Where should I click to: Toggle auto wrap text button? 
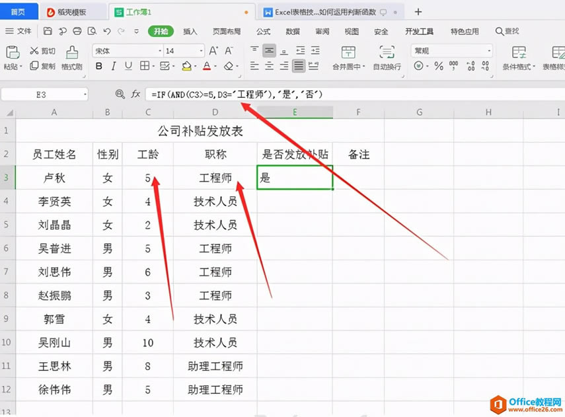(x=387, y=57)
